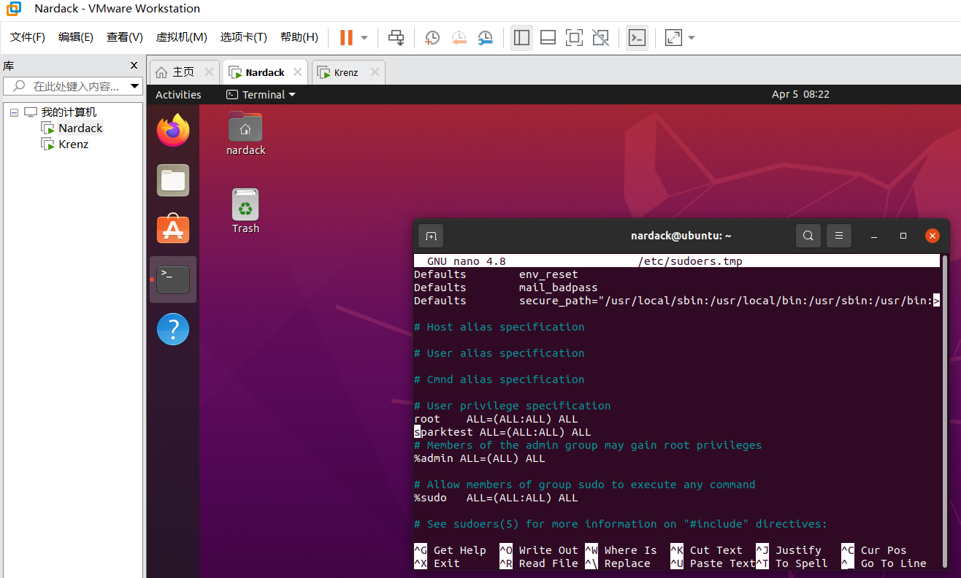
Task: Click the 'Defaults env_reset' line
Action: click(496, 274)
